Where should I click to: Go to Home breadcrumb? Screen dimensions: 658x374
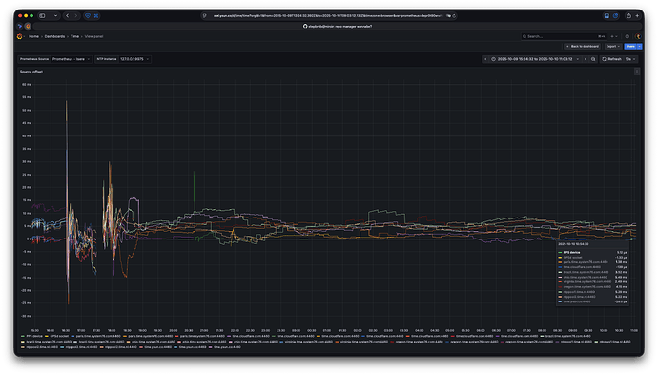33,36
